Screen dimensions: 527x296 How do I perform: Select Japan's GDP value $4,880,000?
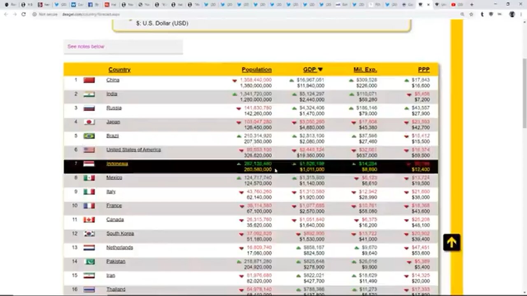pyautogui.click(x=312, y=128)
